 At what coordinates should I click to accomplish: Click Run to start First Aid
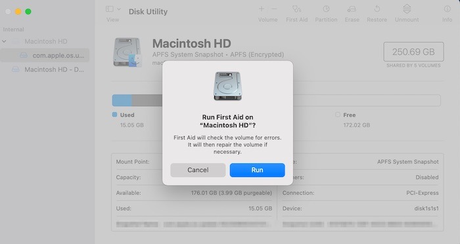258,170
